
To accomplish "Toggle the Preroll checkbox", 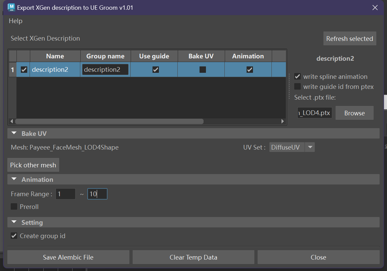I will tap(14, 207).
